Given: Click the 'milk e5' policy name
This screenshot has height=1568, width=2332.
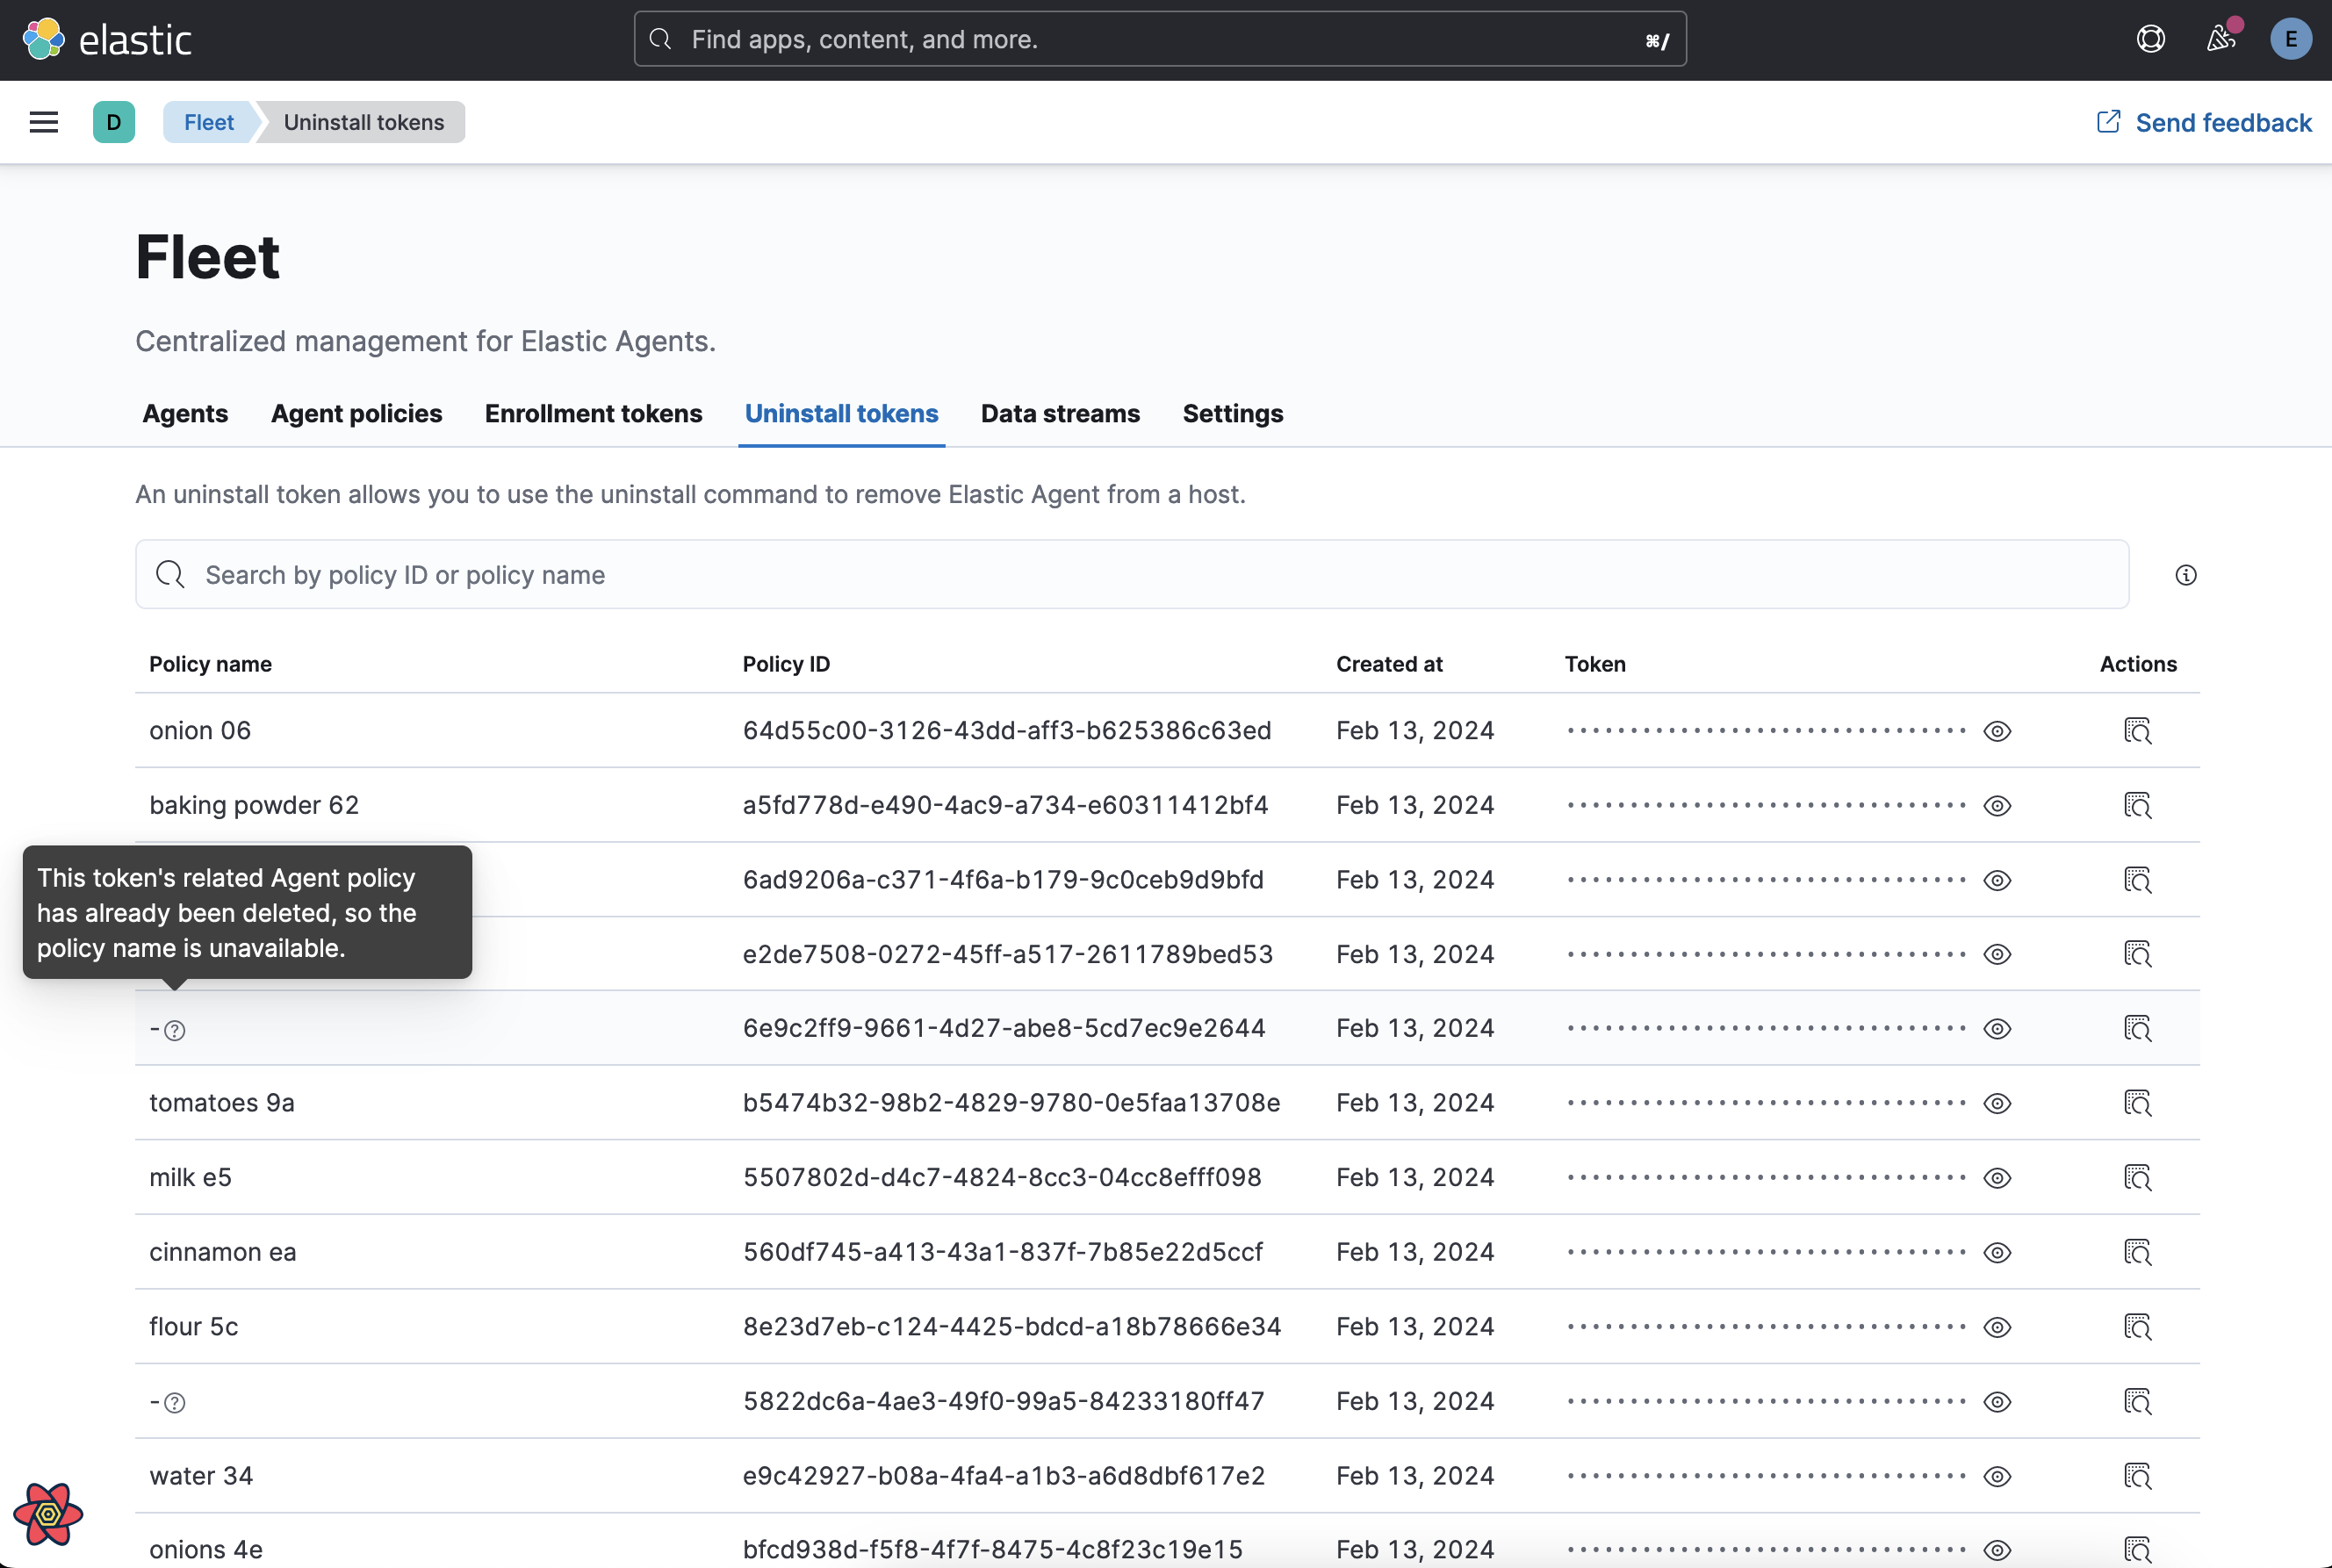Looking at the screenshot, I should pos(190,1178).
